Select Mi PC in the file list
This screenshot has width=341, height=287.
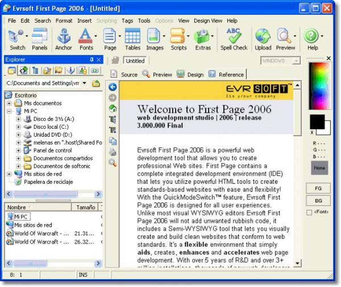point(21,217)
